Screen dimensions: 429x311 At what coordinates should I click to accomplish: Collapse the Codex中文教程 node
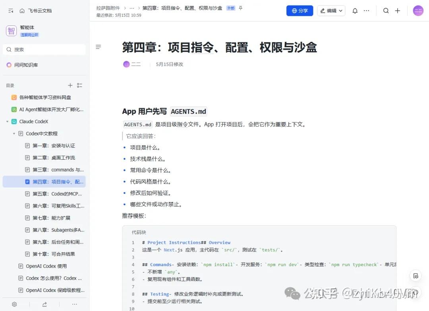pos(14,133)
